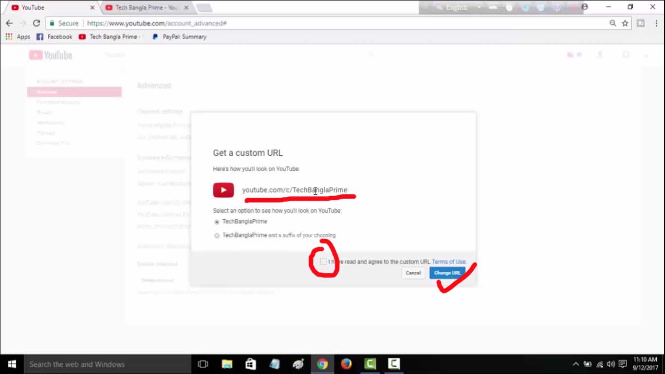Cancel the custom URL dialog
Image resolution: width=665 pixels, height=374 pixels.
click(x=413, y=273)
